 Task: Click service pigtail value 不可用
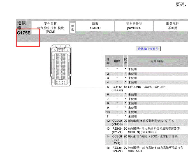click(173, 28)
